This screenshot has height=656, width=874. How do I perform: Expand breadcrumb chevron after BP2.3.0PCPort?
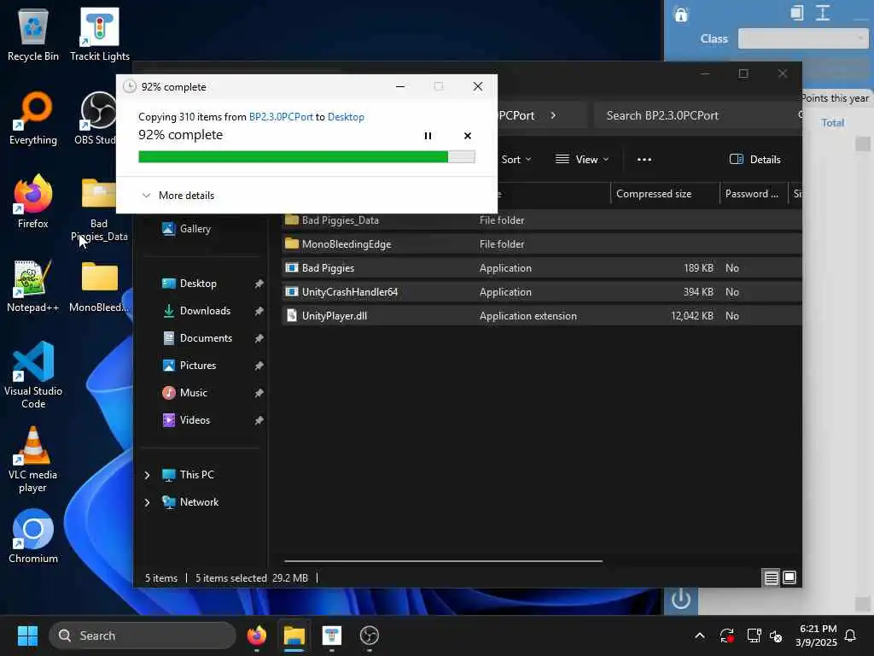point(553,115)
